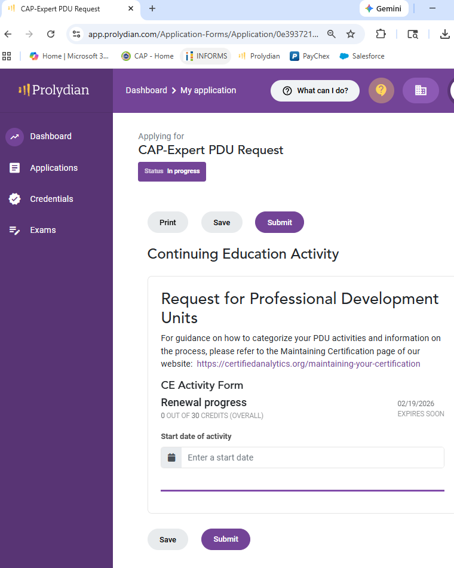454x568 pixels.
Task: Click the Dashboard breadcrumb link
Action: pyautogui.click(x=146, y=90)
